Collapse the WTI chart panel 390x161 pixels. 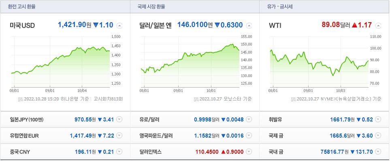click(378, 25)
